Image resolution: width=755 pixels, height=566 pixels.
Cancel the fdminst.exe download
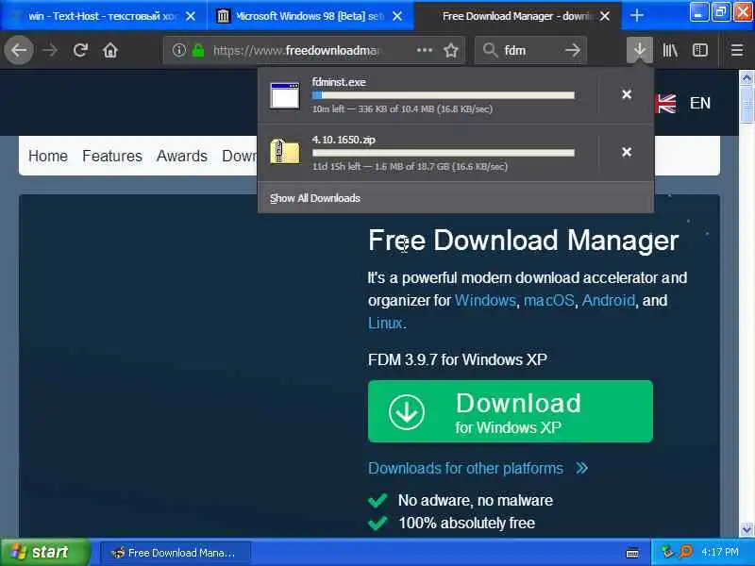pyautogui.click(x=627, y=94)
